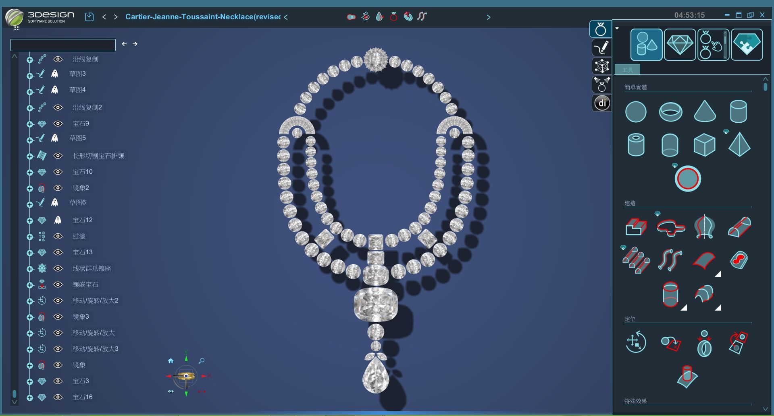Switch to the 工具 tab
The image size is (774, 416).
[628, 70]
